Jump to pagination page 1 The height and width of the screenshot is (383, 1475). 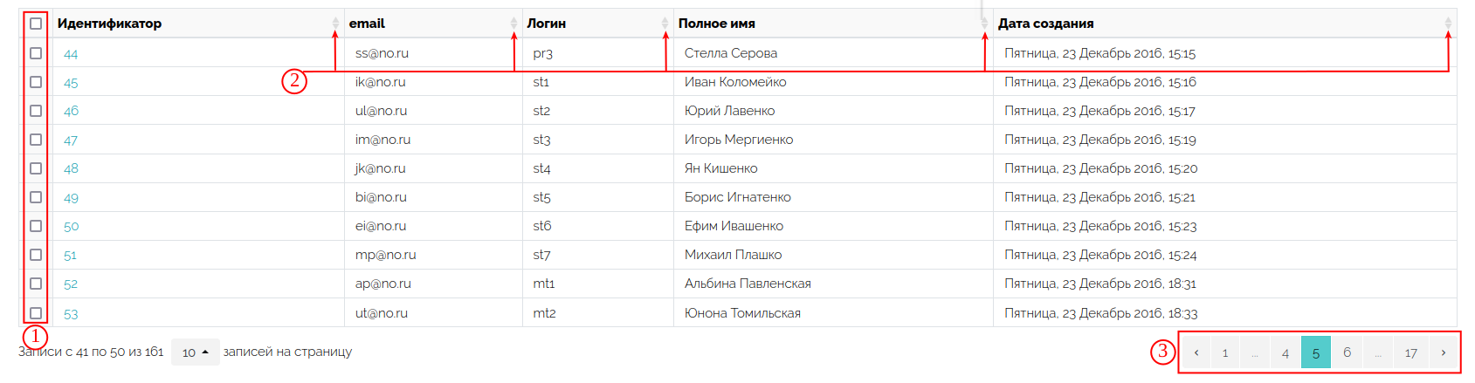pyautogui.click(x=1225, y=352)
